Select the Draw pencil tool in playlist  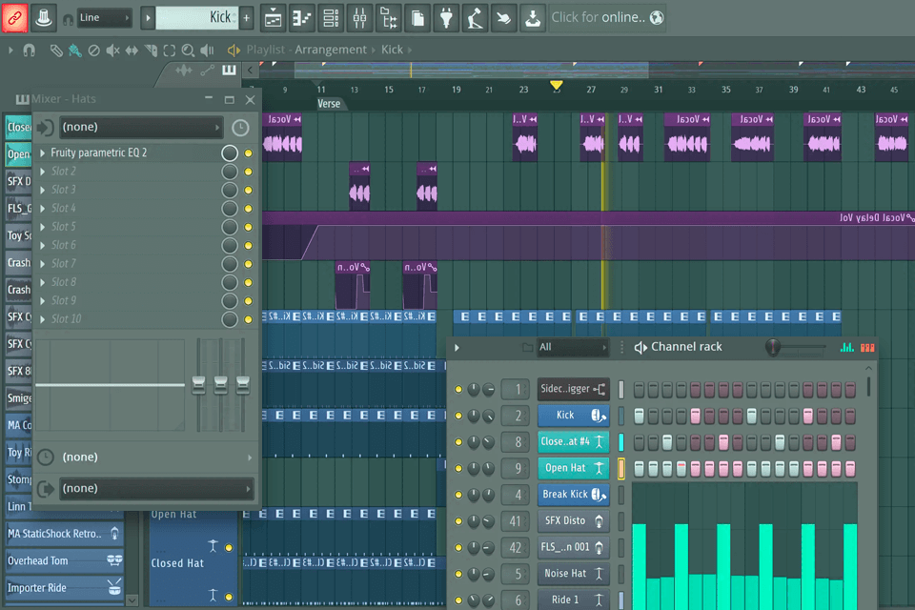[56, 51]
